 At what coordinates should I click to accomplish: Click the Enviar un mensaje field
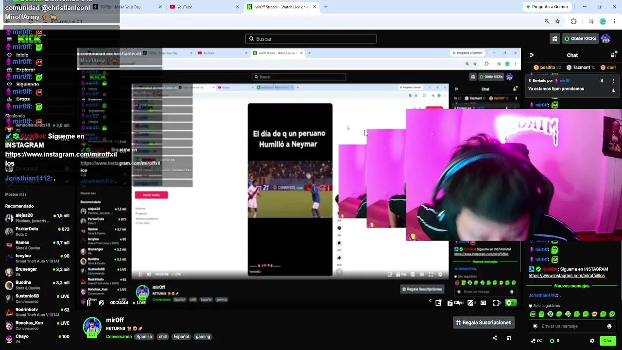point(572,326)
